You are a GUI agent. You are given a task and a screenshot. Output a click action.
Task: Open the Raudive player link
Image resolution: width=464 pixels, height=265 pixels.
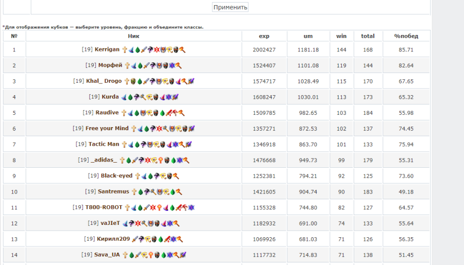click(107, 113)
